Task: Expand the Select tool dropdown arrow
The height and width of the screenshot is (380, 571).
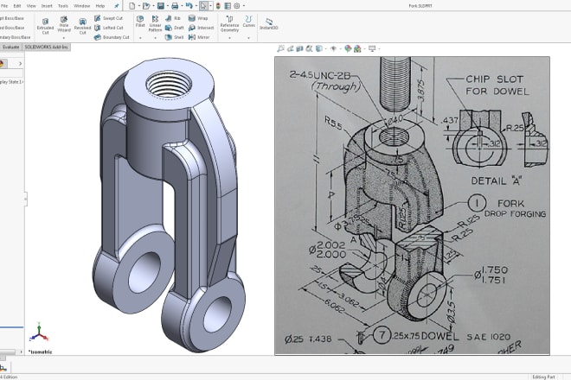Action: coord(210,6)
